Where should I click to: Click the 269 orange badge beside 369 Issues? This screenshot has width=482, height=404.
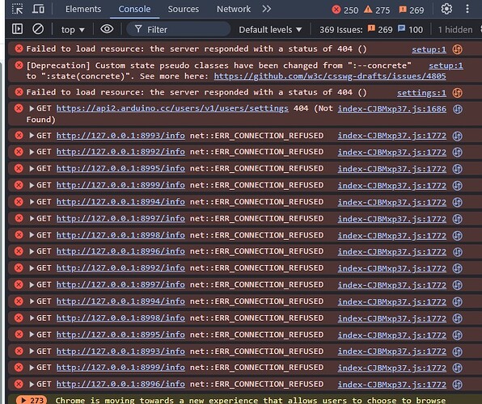pyautogui.click(x=380, y=30)
